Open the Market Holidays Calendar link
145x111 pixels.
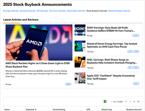tap(119, 11)
